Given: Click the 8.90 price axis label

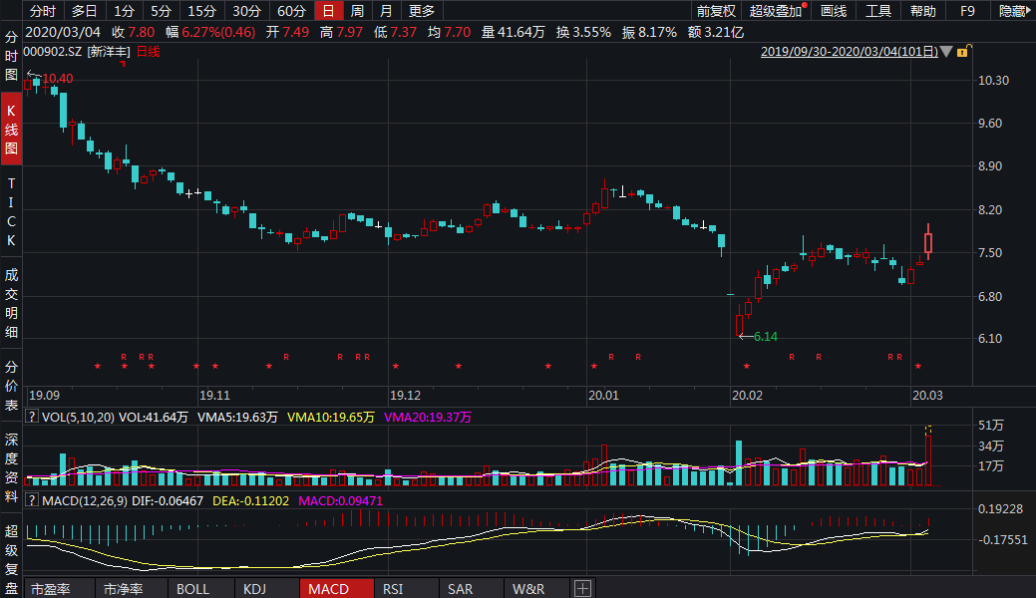Looking at the screenshot, I should tap(990, 165).
